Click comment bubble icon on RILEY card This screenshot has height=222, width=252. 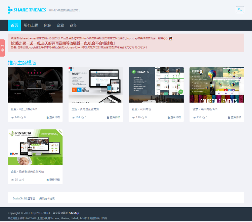(82, 118)
